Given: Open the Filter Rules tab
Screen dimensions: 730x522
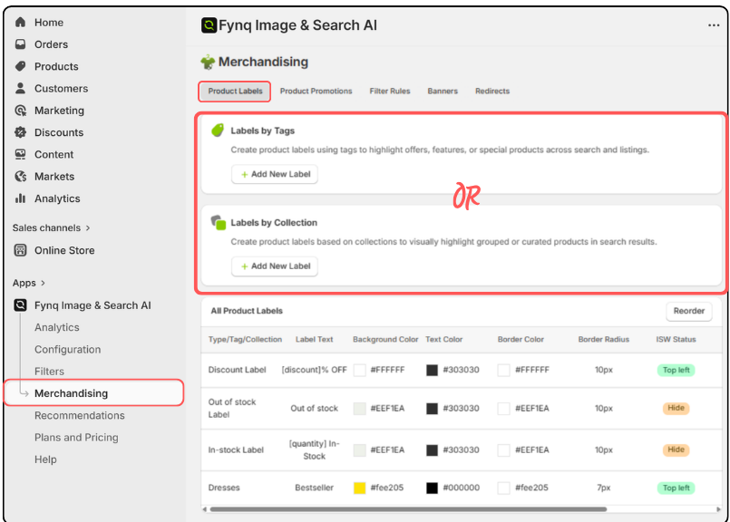Looking at the screenshot, I should [x=390, y=92].
